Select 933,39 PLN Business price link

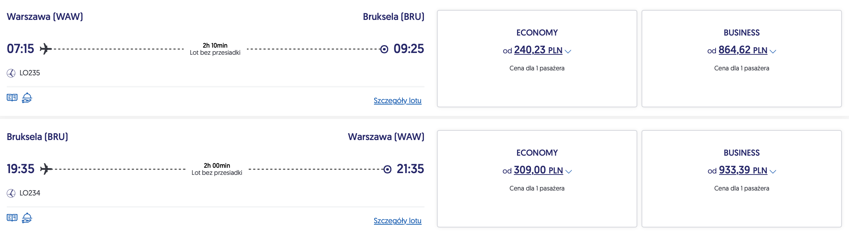tap(743, 170)
